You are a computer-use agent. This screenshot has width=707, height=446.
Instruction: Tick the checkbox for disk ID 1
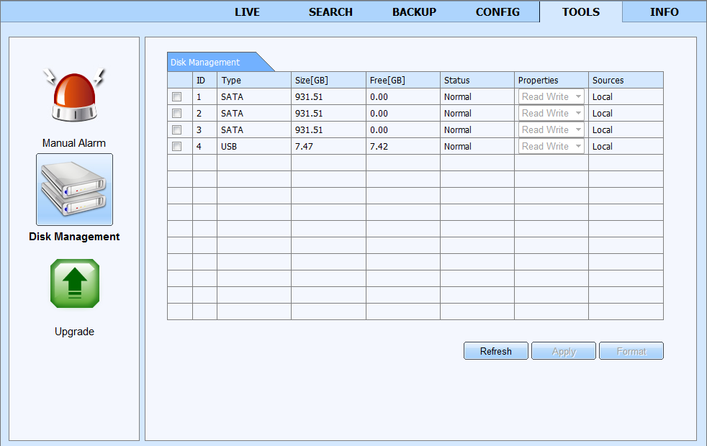tap(177, 97)
